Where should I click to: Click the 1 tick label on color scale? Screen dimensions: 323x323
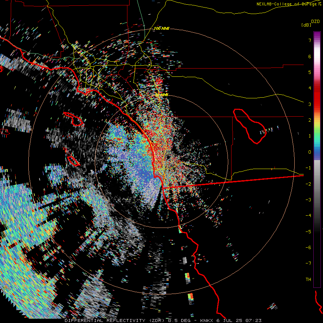coord(310,136)
